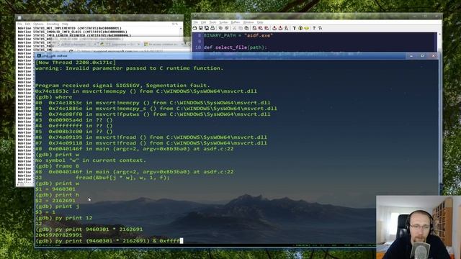Click the Open file icon in gVim toolbar

tap(194, 28)
